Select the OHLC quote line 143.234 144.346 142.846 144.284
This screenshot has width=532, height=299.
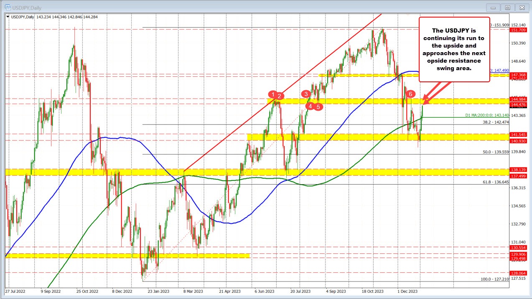coord(66,16)
